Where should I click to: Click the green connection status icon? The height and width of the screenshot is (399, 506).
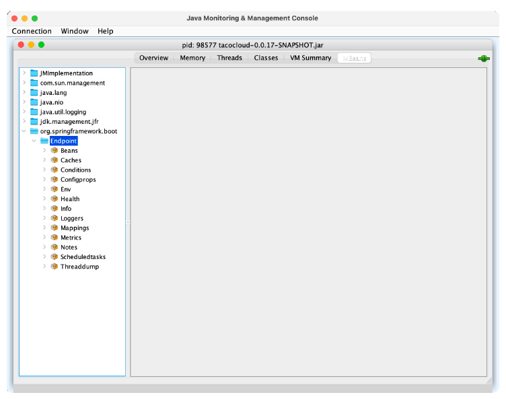[483, 59]
